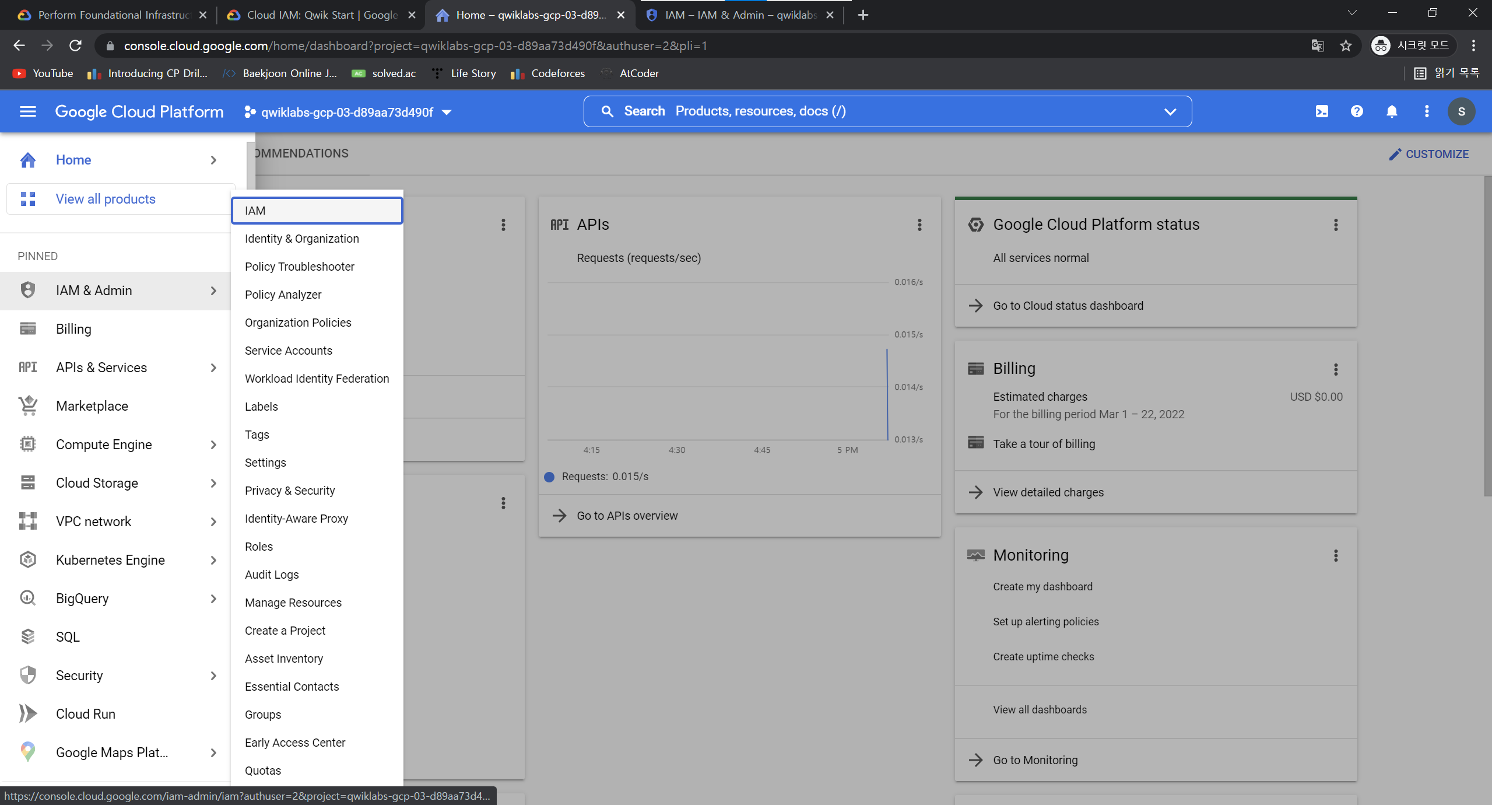The height and width of the screenshot is (805, 1492).
Task: Switch to the Cloud IAM Qwik Start tab
Action: pos(322,15)
